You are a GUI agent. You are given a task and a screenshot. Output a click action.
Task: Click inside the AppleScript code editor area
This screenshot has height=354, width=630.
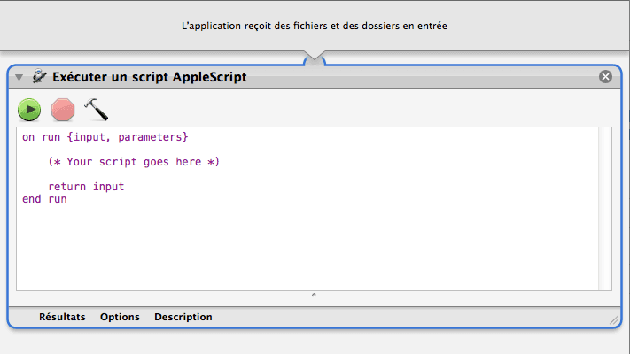click(307, 209)
